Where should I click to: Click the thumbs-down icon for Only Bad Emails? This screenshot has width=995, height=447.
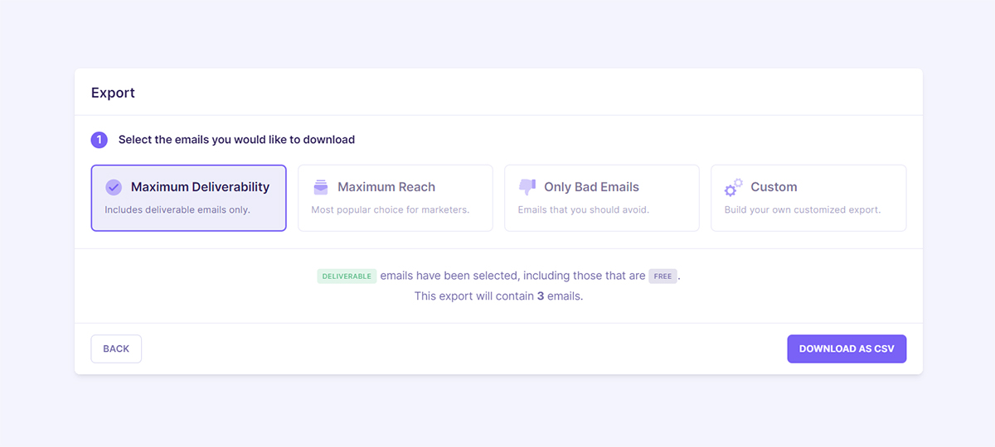point(527,187)
